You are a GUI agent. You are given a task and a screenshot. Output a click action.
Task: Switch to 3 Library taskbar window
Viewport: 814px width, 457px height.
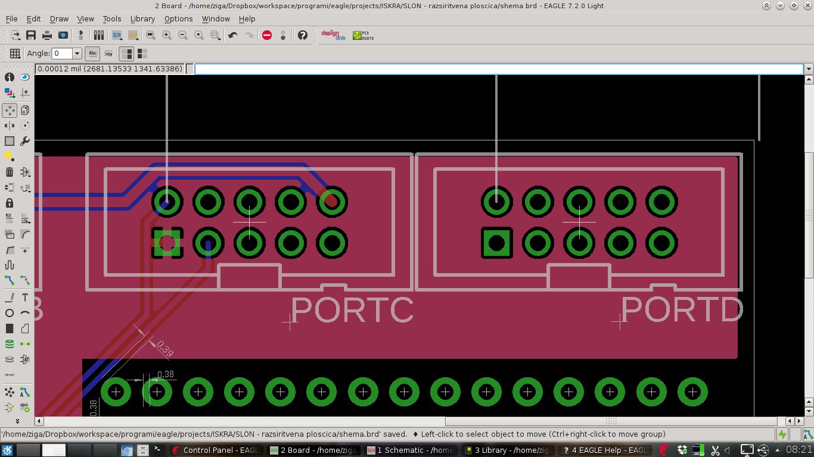(508, 450)
